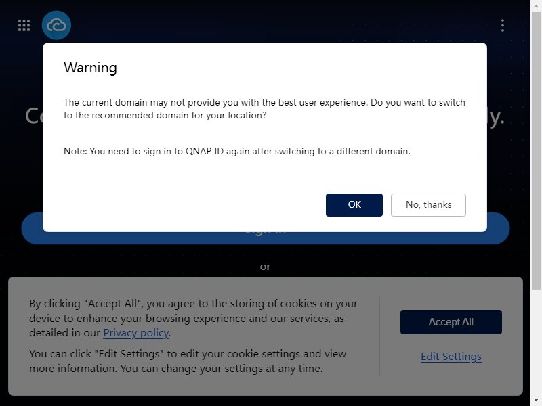Click the note about signing in to QNAP ID
This screenshot has width=542, height=406.
pyautogui.click(x=236, y=151)
